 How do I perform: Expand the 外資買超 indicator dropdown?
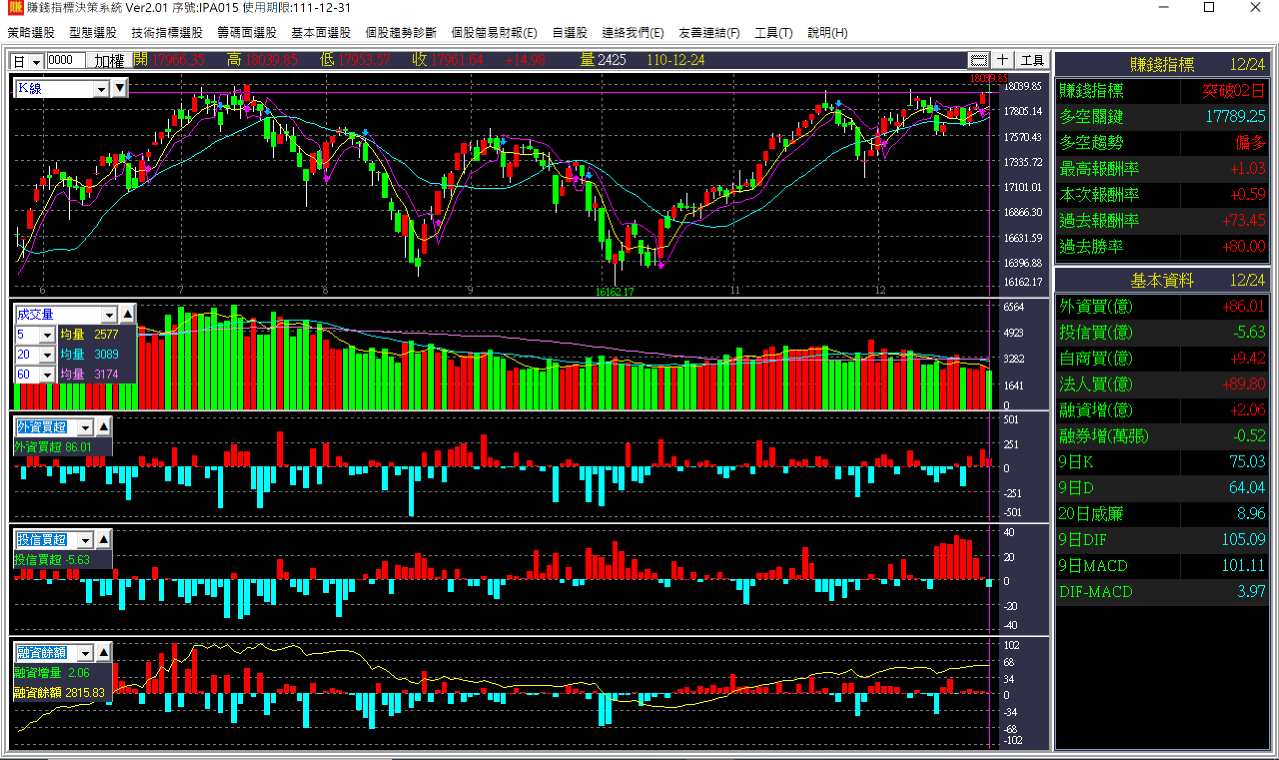point(85,427)
